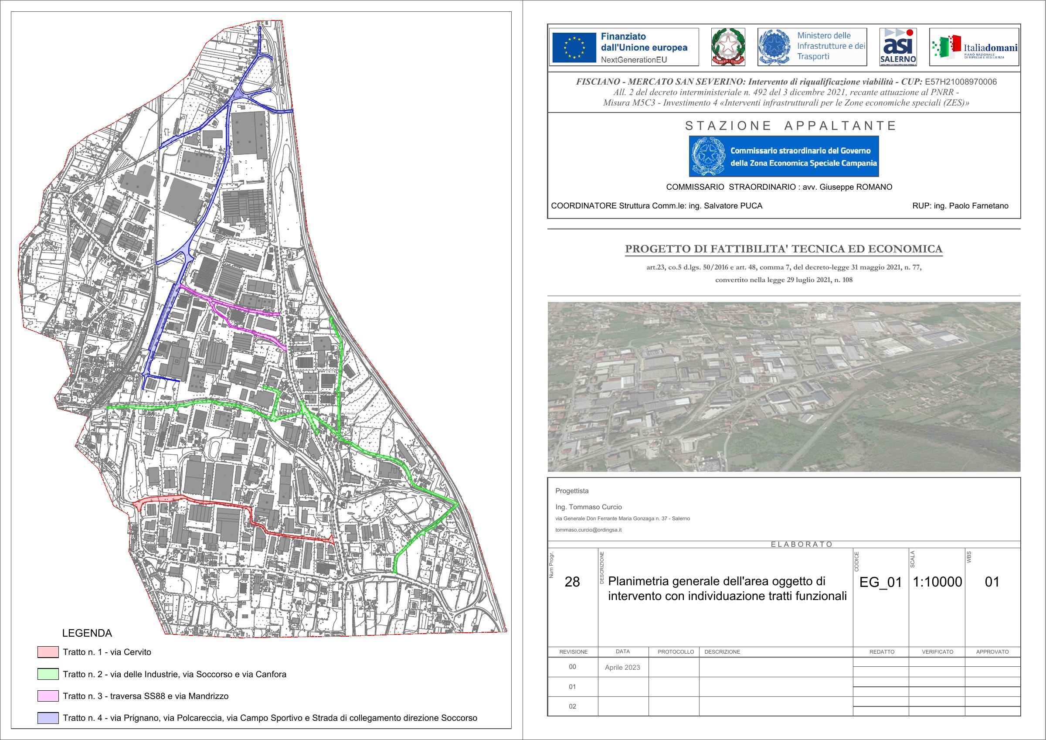Screen dimensions: 1046x740
Task: Click the 'REDATTO' column header
Action: (x=882, y=652)
